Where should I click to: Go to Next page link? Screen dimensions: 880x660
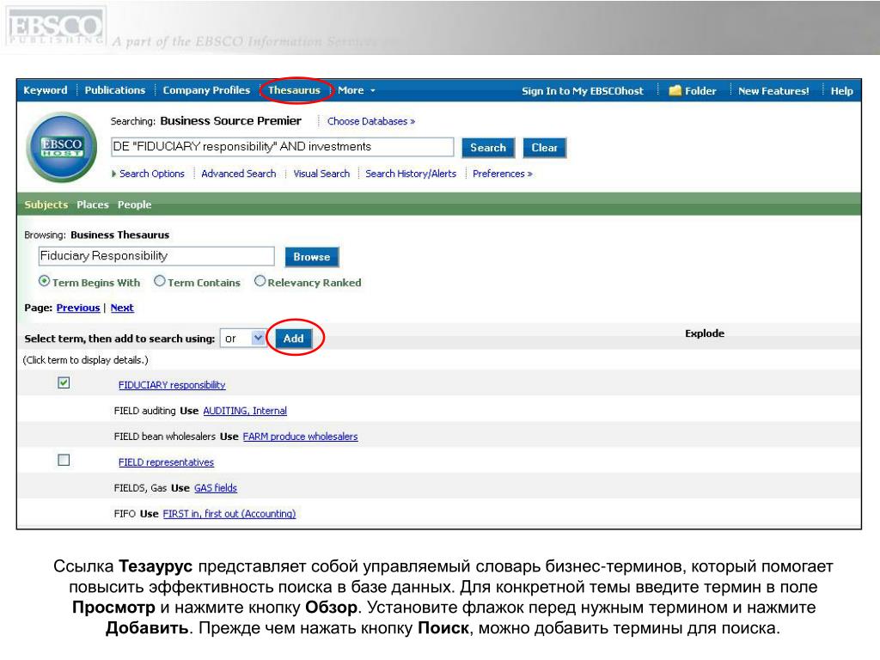tap(122, 309)
